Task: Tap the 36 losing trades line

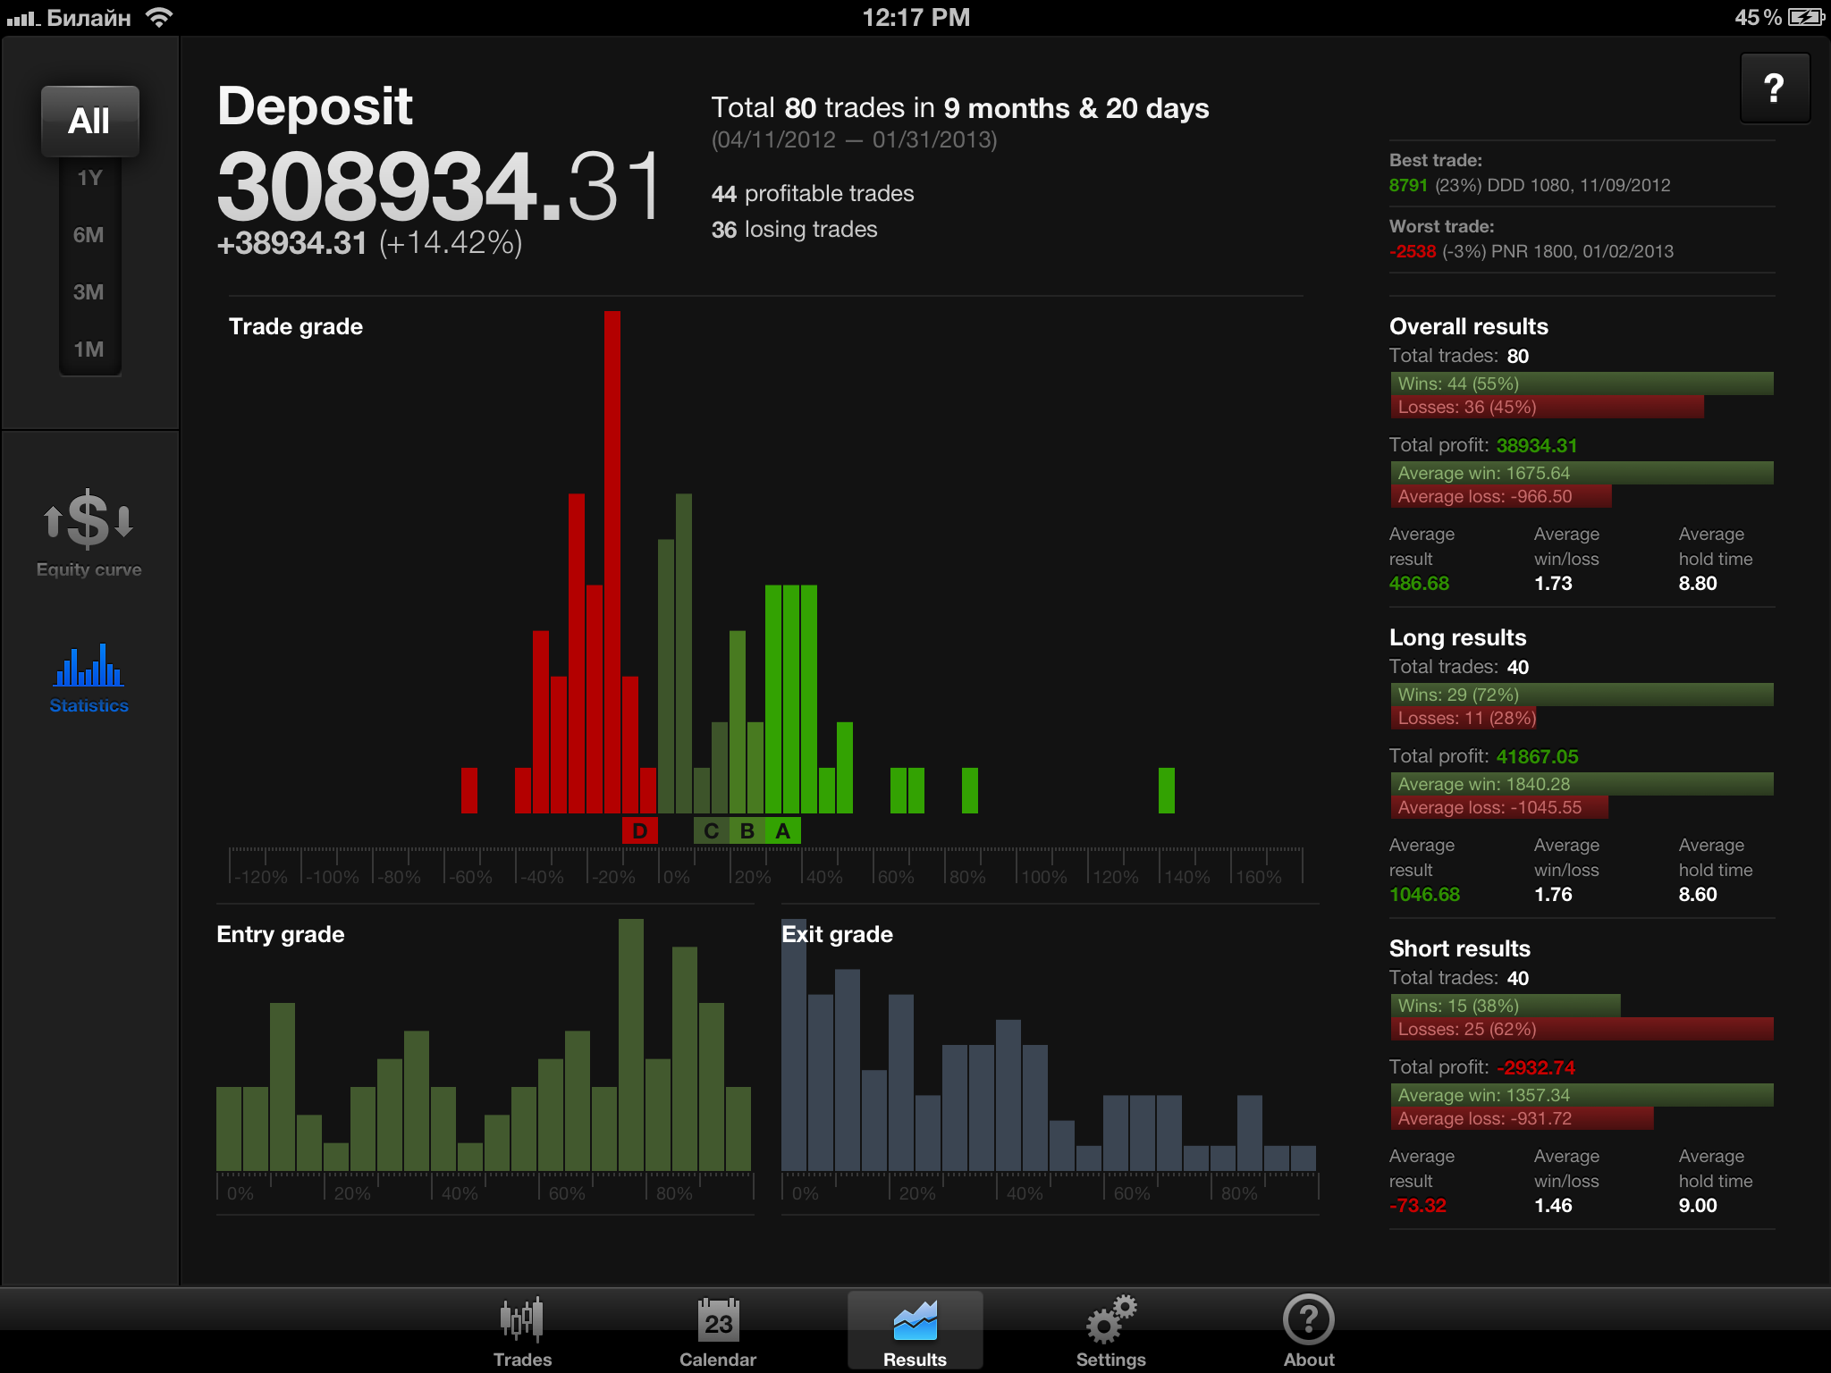Action: tap(794, 230)
